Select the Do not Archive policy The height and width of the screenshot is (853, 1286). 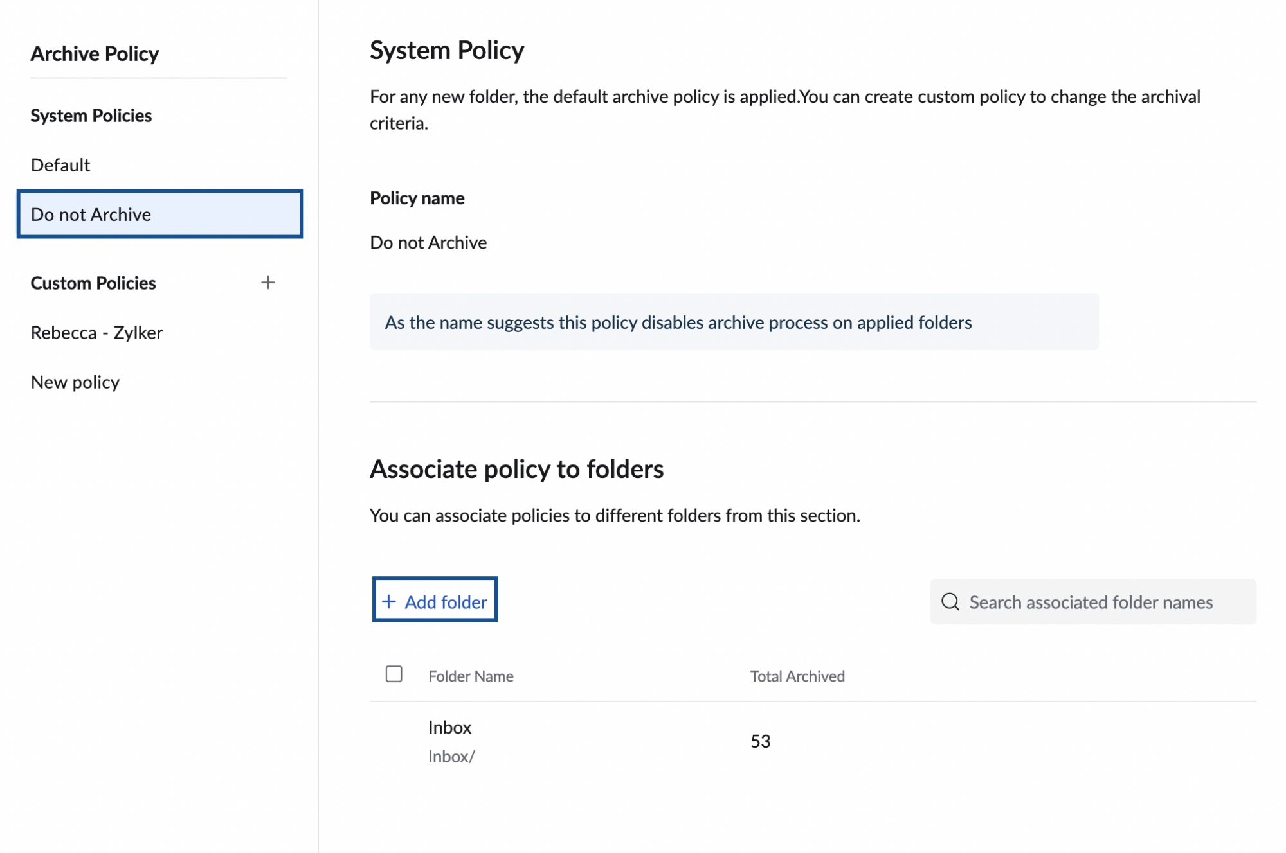click(x=159, y=214)
